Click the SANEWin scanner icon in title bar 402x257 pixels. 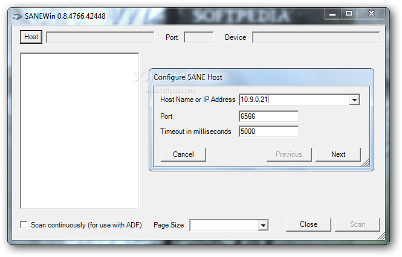pos(17,16)
